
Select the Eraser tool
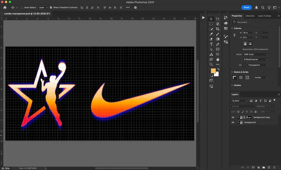pos(211,39)
